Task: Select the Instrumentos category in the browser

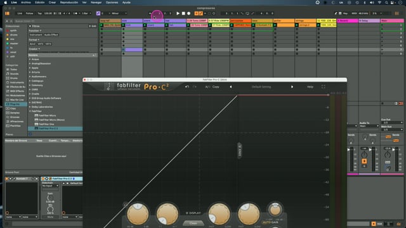Action: [17, 82]
